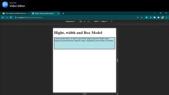169x95 pixels.
Task: Open the green circular extension icon
Action: (x=147, y=17)
